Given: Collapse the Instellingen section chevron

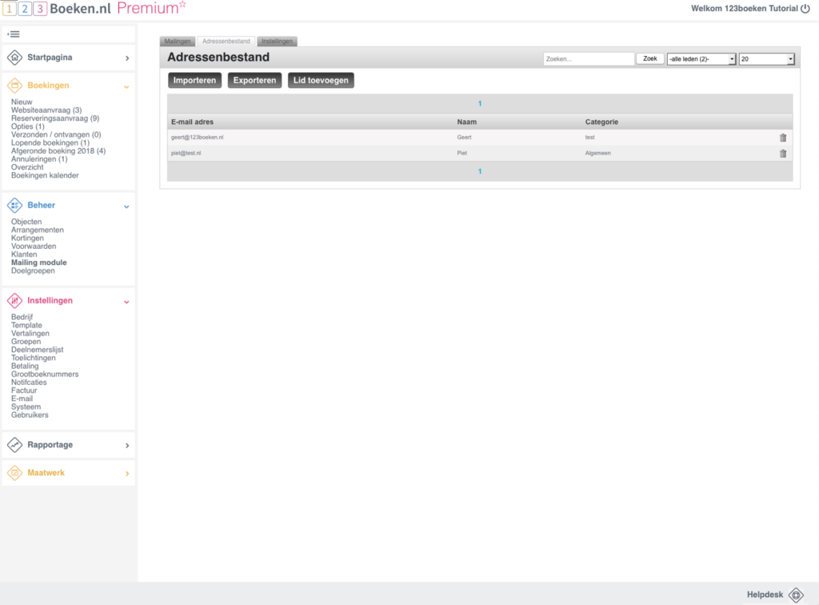Looking at the screenshot, I should pos(126,302).
